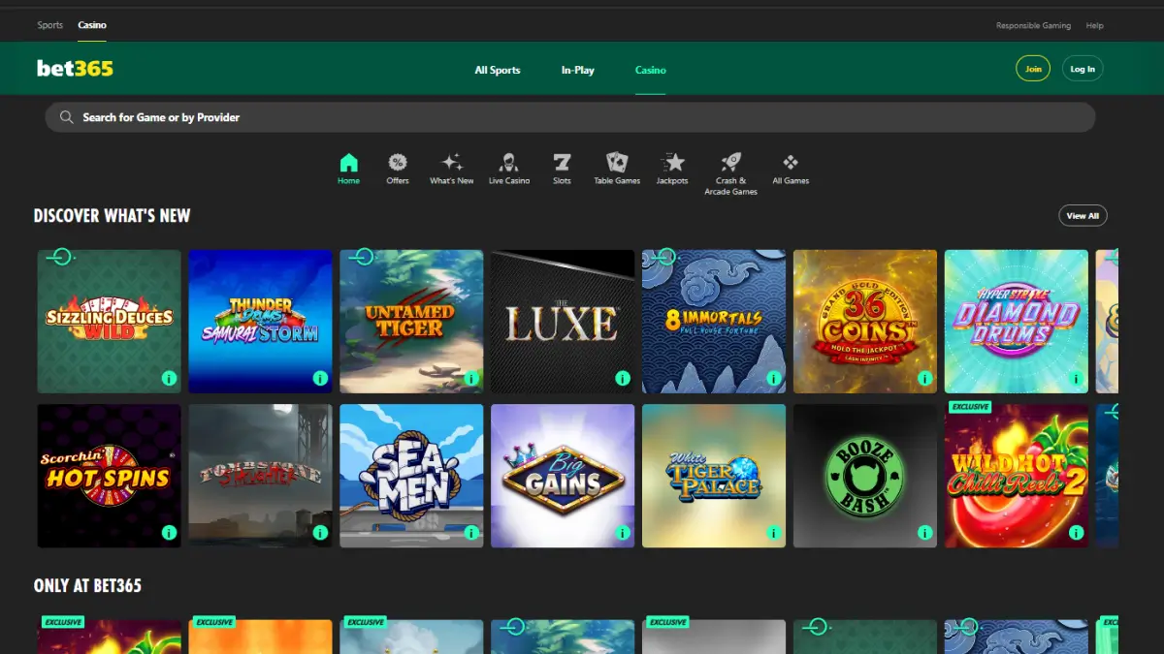Launch the Untamed Tiger thumbnail in Discover What's New
The width and height of the screenshot is (1164, 654).
click(411, 321)
